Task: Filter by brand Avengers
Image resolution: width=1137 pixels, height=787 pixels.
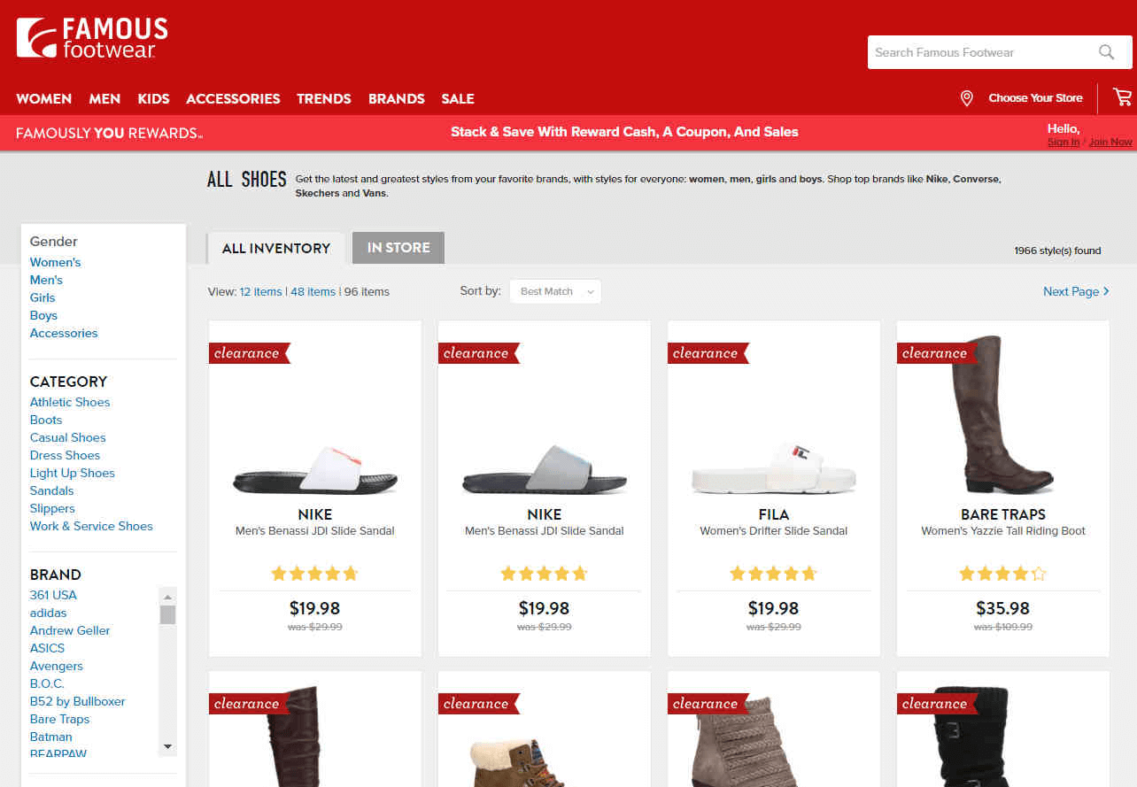Action: coord(56,666)
